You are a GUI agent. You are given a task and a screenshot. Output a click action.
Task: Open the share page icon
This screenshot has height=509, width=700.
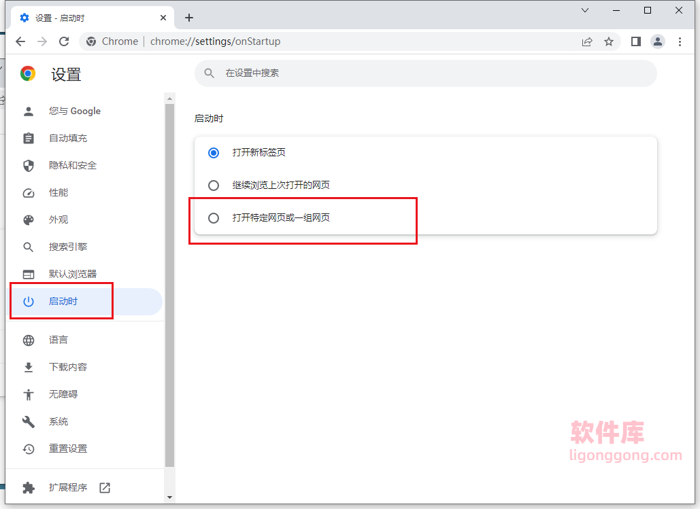click(587, 41)
